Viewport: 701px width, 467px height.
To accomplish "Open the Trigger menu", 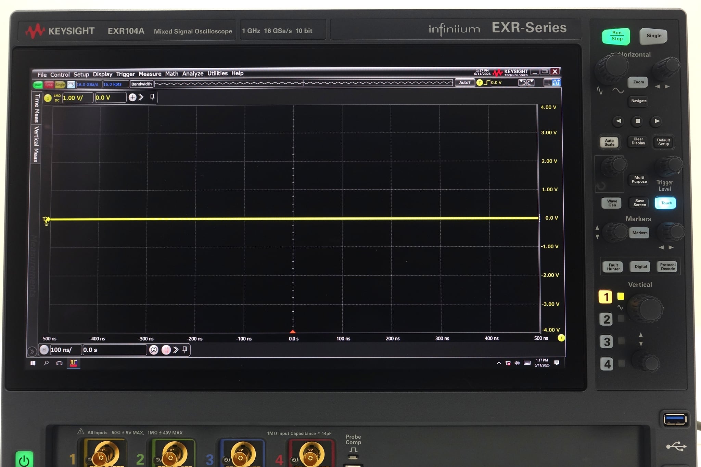I will pos(125,74).
